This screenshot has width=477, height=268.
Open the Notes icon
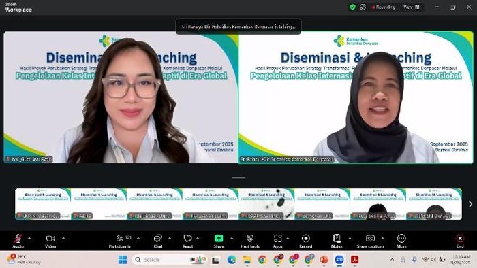point(337,239)
